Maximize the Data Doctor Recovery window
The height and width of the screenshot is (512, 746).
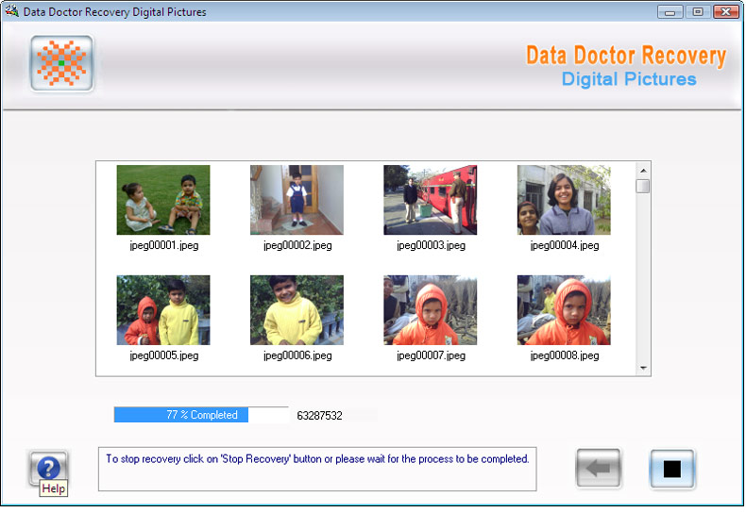pos(698,12)
